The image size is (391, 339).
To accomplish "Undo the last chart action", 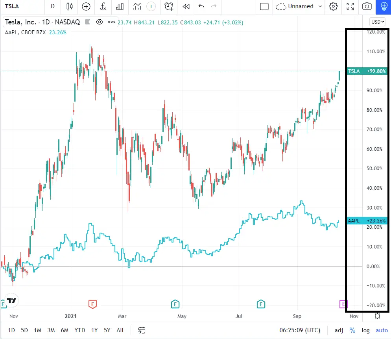I will coord(201,6).
